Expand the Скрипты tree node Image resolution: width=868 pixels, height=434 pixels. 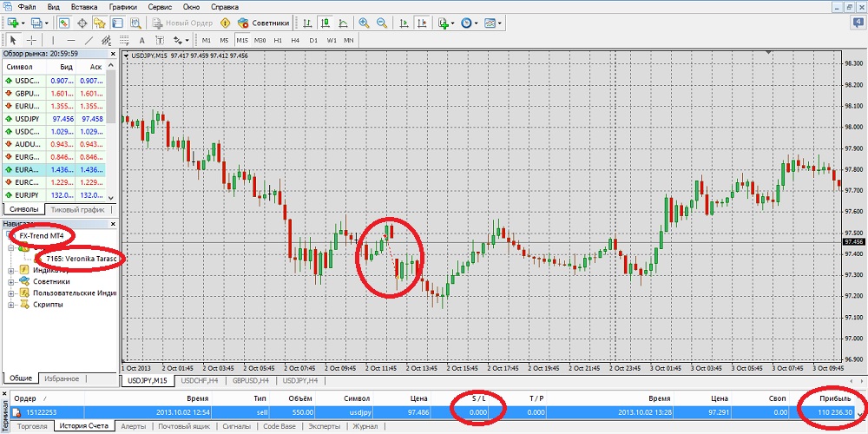click(10, 304)
